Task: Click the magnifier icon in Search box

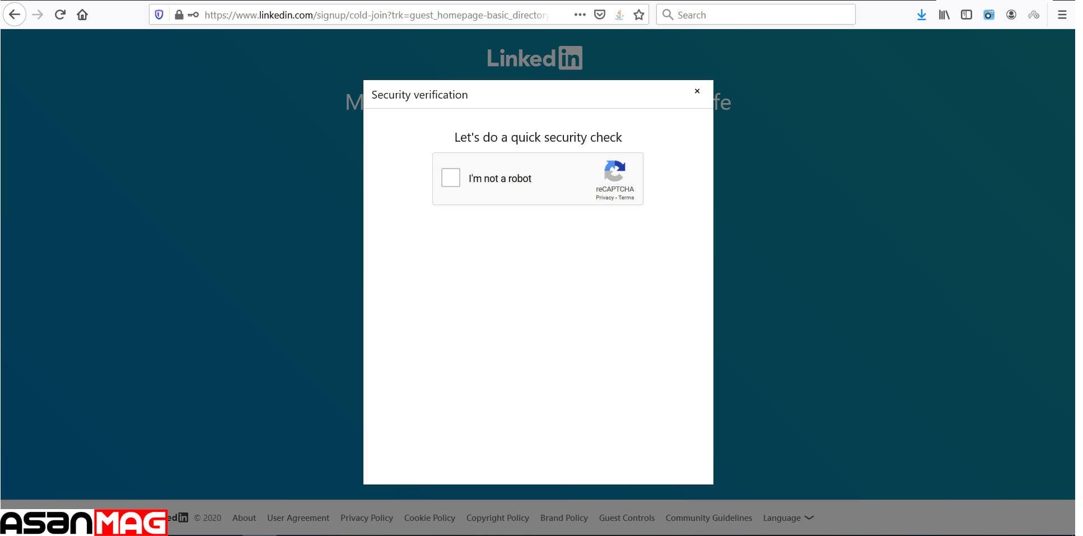Action: [x=667, y=15]
